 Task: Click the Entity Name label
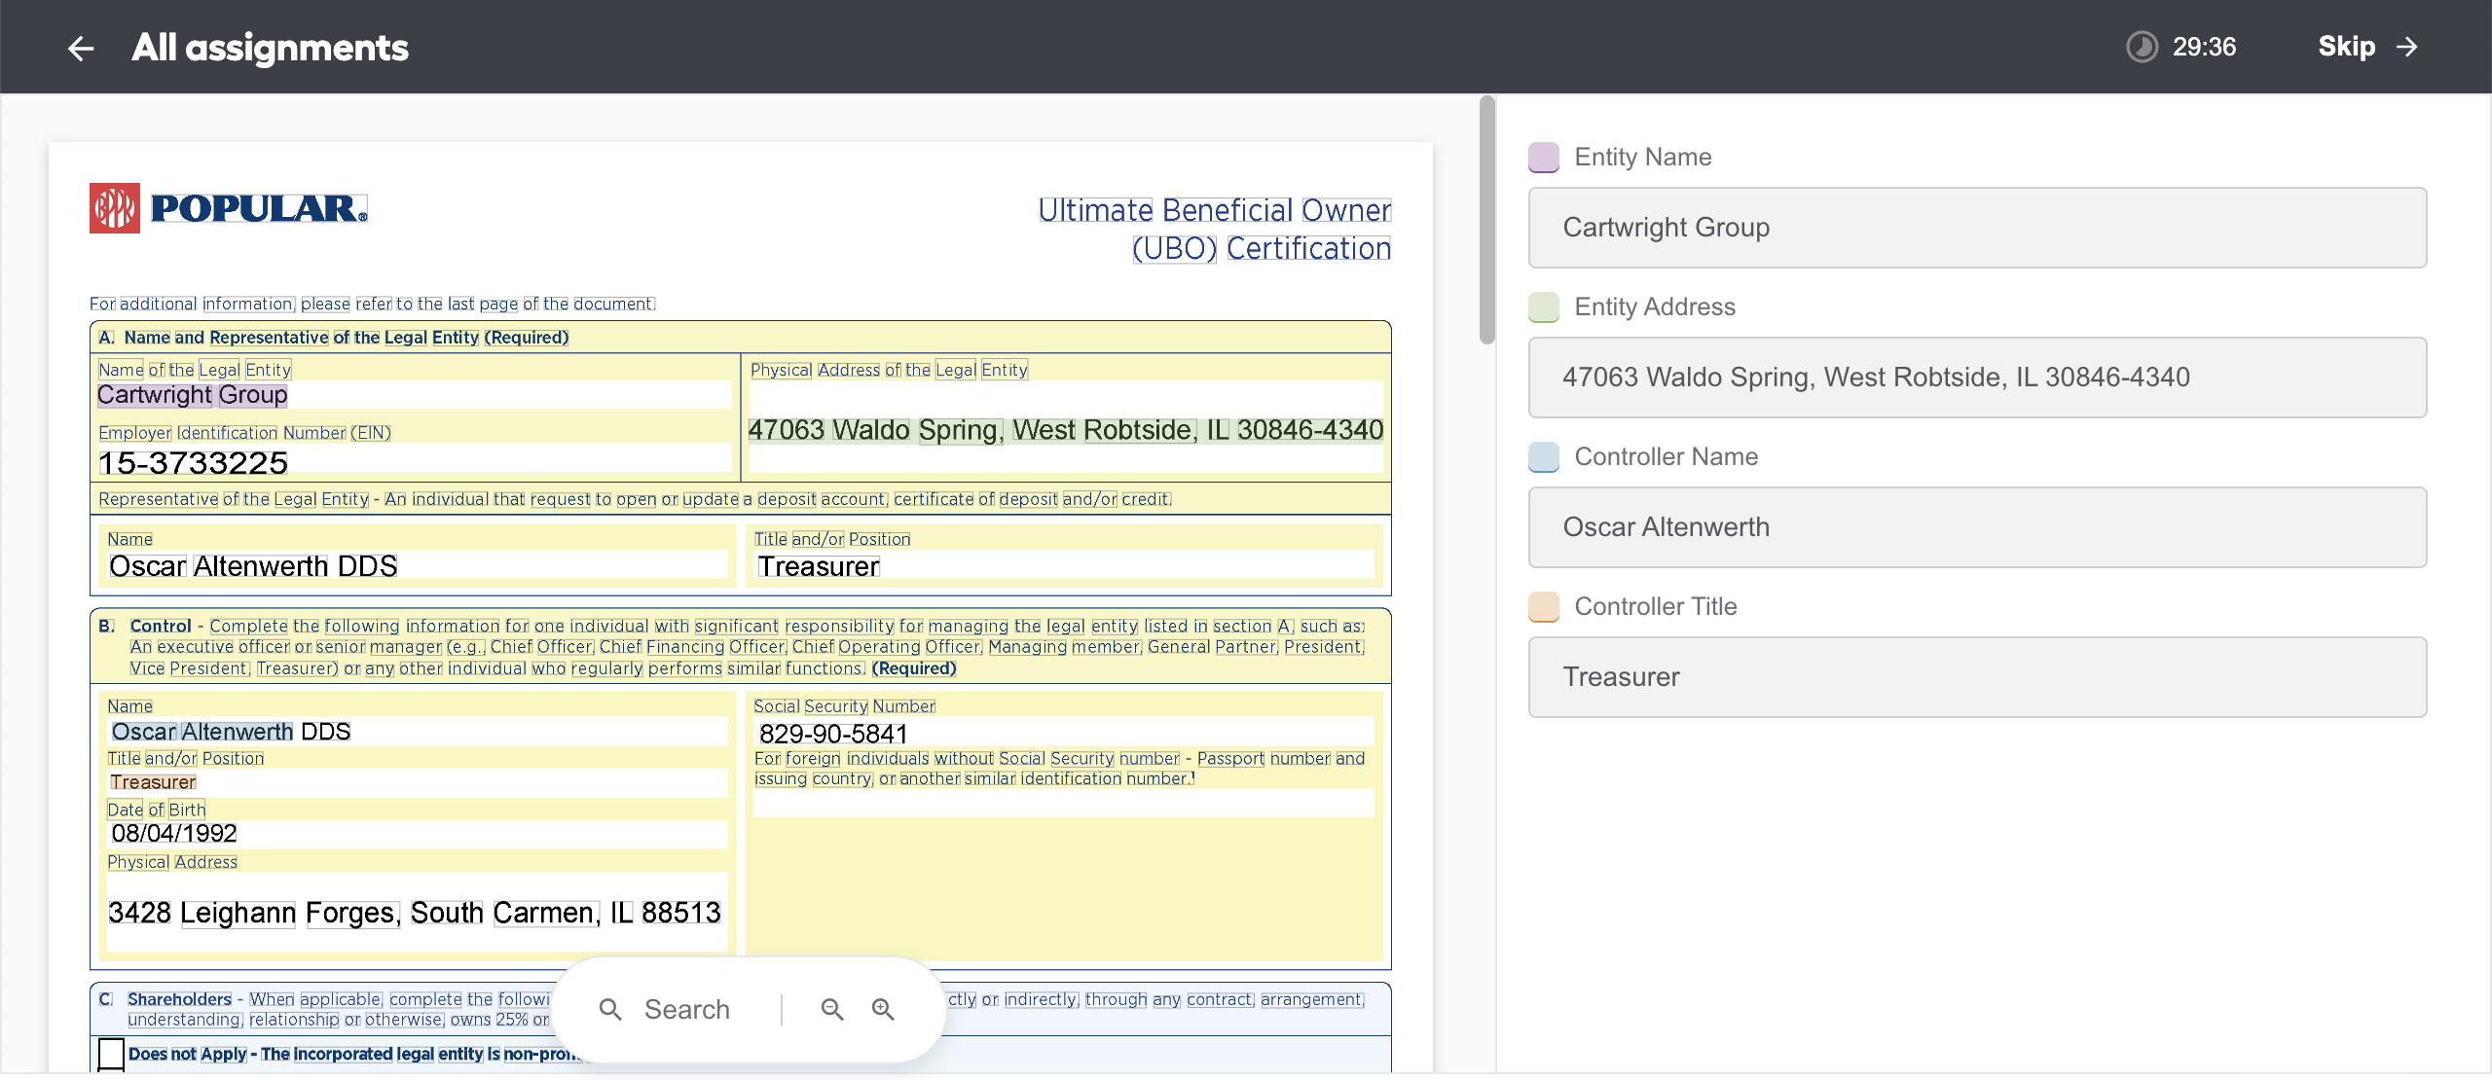(x=1642, y=157)
